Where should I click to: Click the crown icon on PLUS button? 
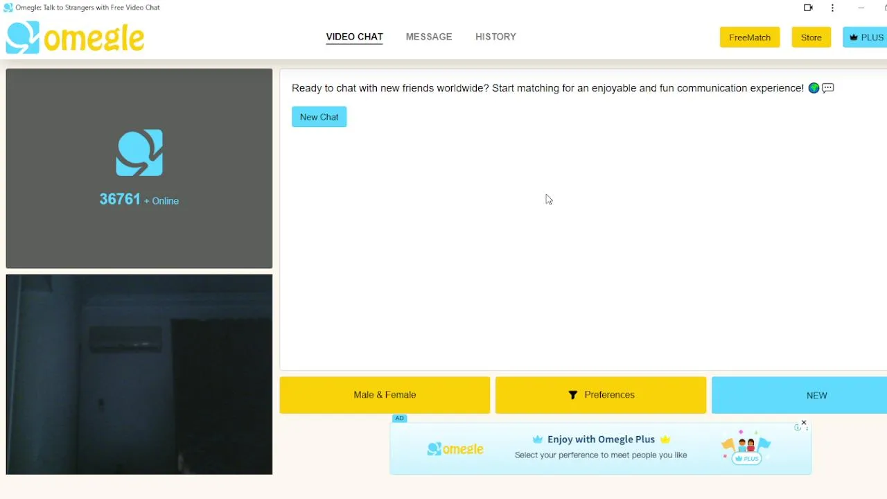tap(854, 37)
